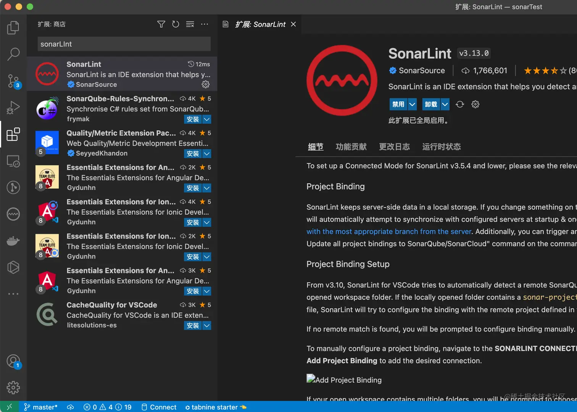Open the hexagon-shaped activity bar icon
Viewport: 577px width, 412px height.
13,267
